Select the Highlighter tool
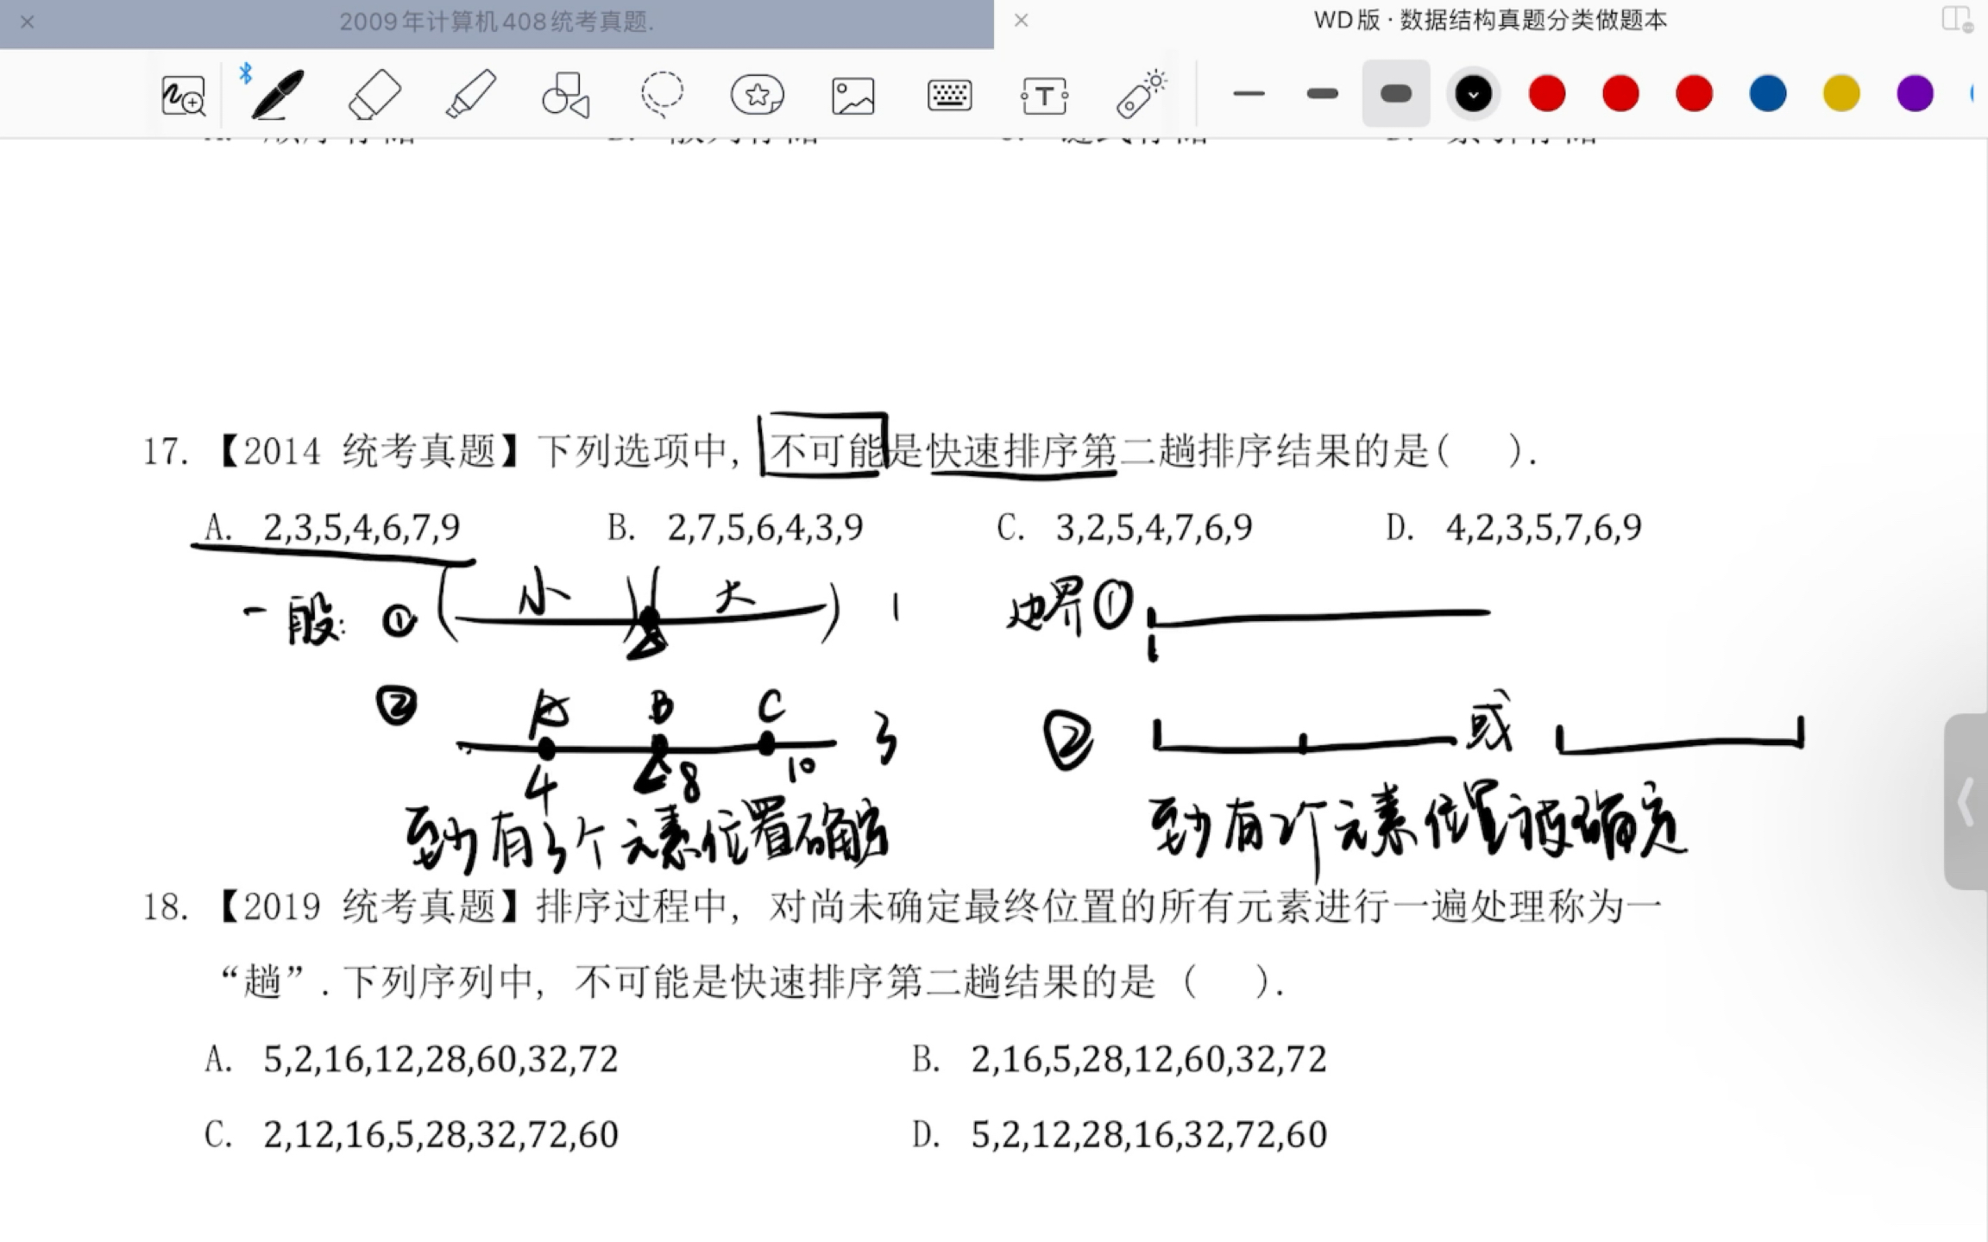The height and width of the screenshot is (1242, 1988). click(x=471, y=94)
